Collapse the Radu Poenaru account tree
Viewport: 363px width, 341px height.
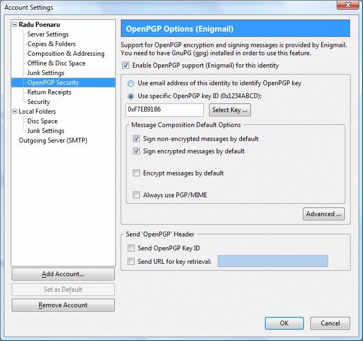pyautogui.click(x=14, y=25)
